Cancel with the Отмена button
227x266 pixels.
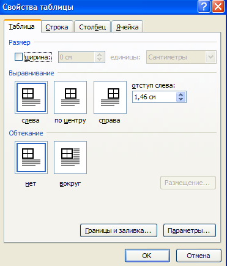pos(198,256)
